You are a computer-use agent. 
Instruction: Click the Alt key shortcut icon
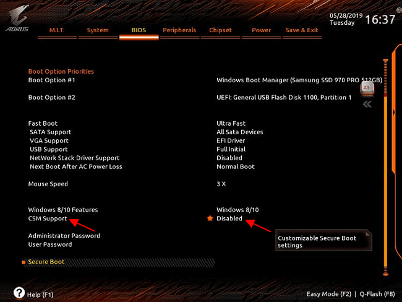367,88
